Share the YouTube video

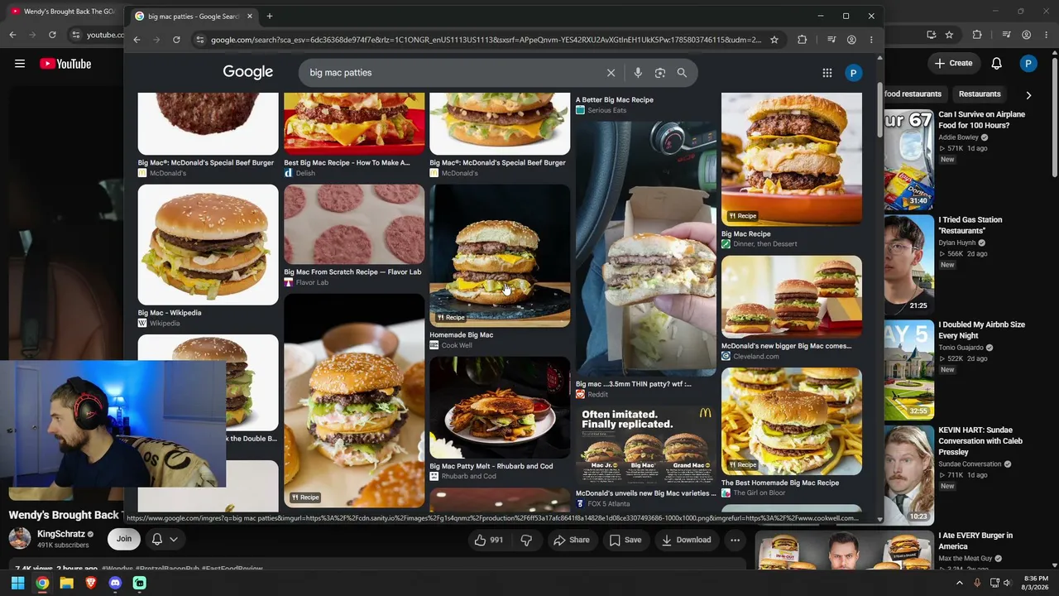point(571,540)
